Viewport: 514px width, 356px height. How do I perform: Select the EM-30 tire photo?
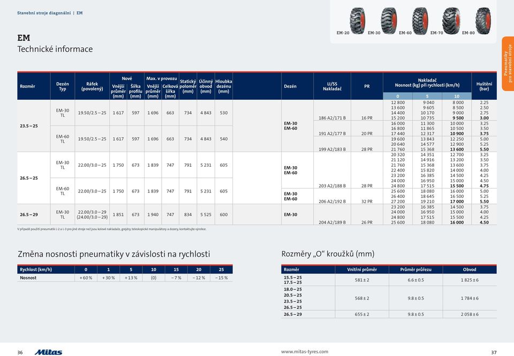[389, 20]
